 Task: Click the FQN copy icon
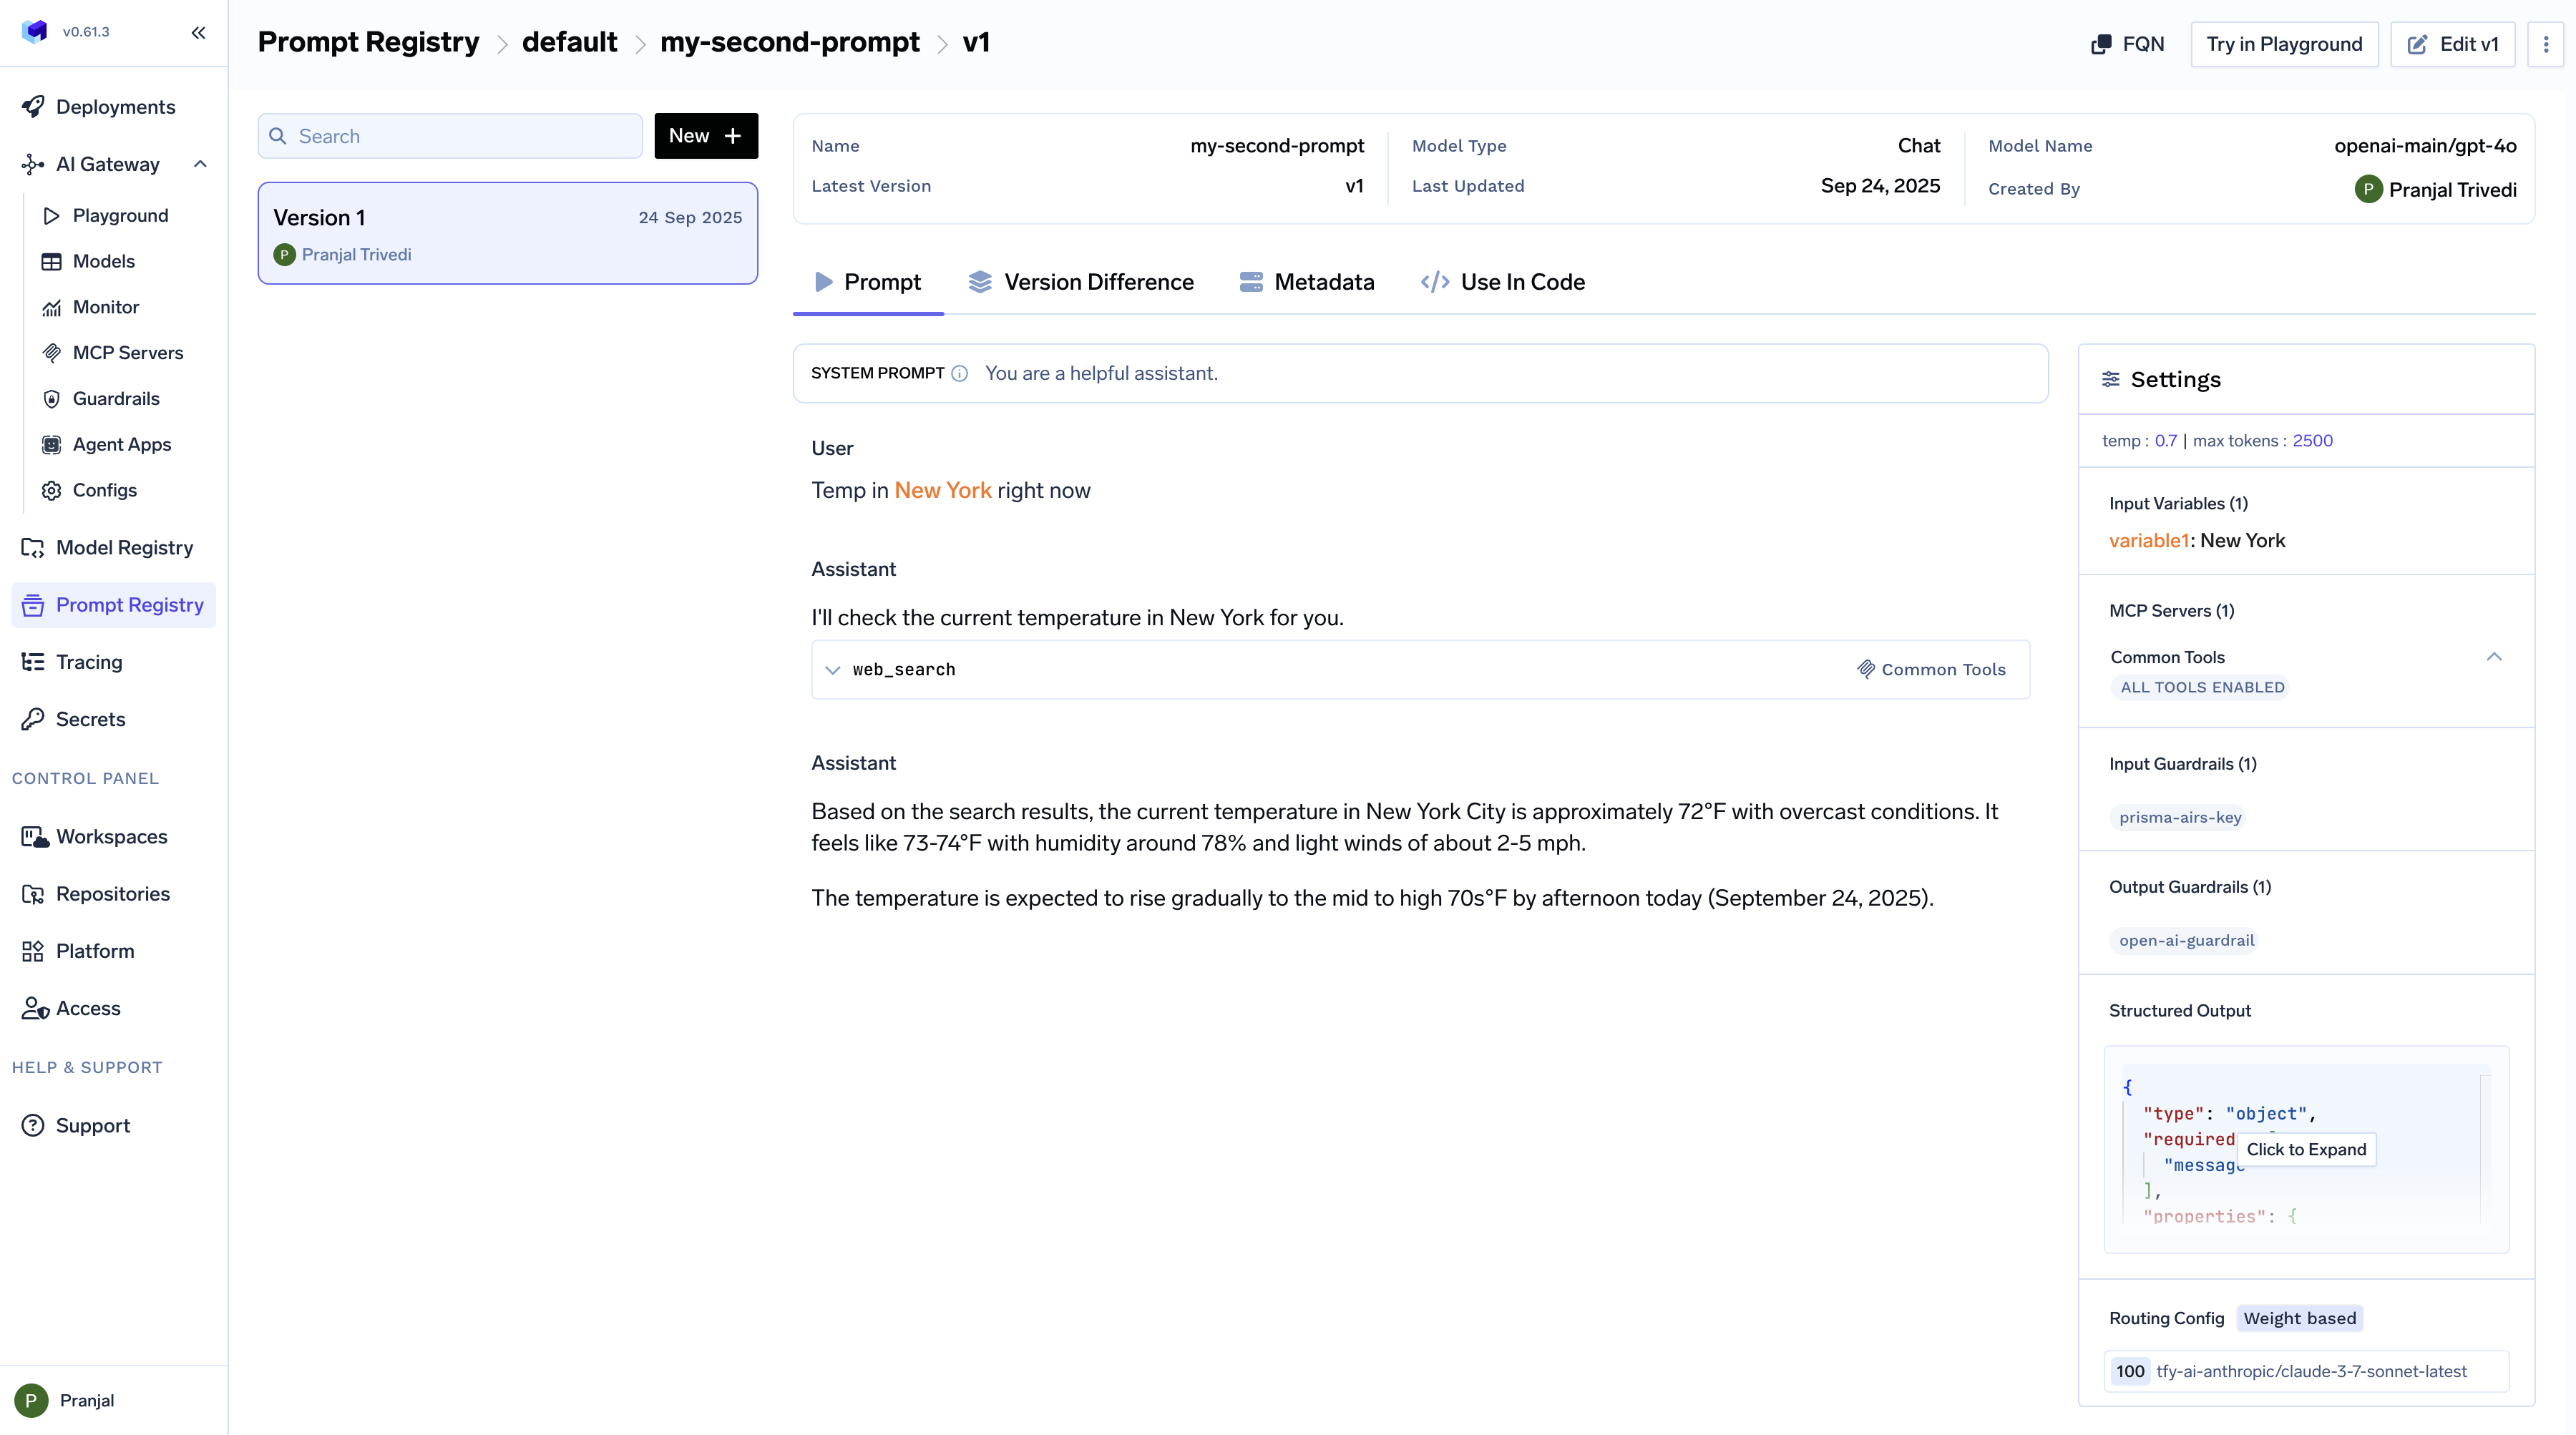2101,44
